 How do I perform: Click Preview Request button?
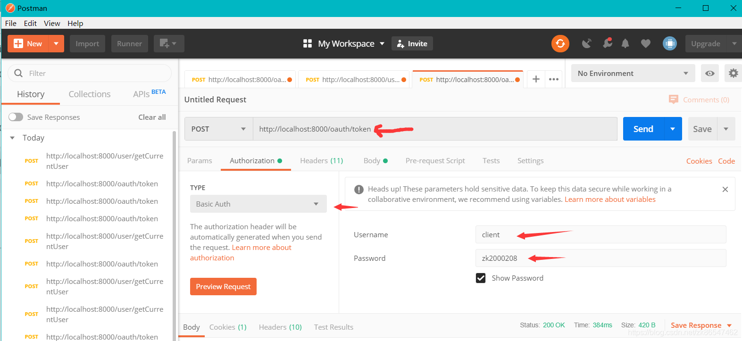click(223, 286)
